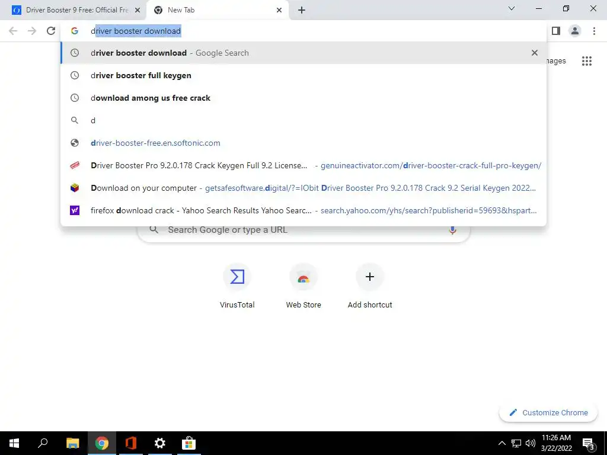Open Office from the taskbar
Image resolution: width=607 pixels, height=455 pixels.
coord(131,443)
